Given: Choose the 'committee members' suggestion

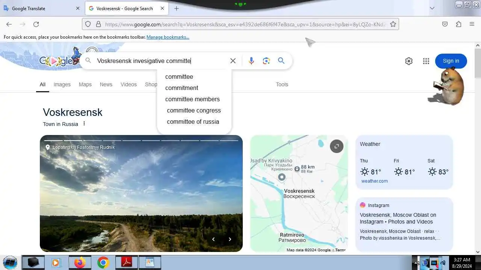Looking at the screenshot, I should 192,99.
